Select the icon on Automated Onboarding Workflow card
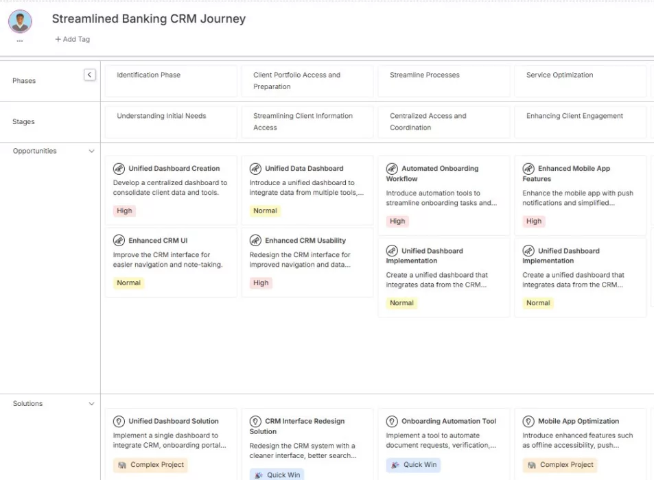 pos(391,168)
